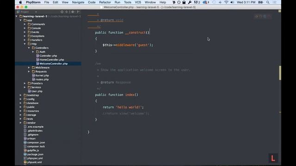Open the PhpStorm application menu
The image size is (296, 166).
pyautogui.click(x=33, y=2)
